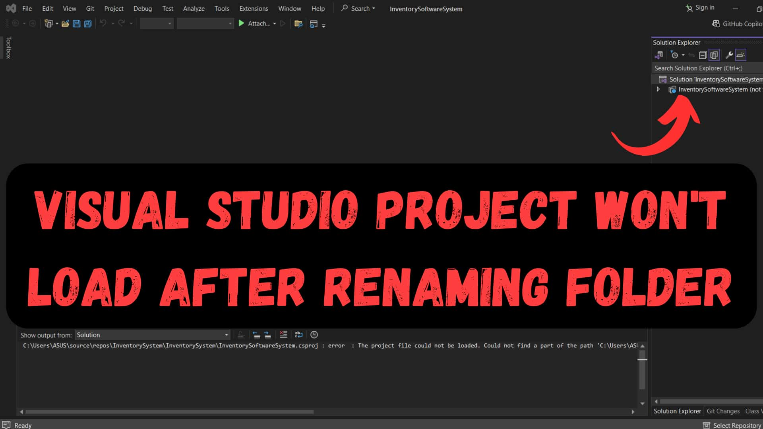Expand the InventorySoftwareSystem project node
763x429 pixels.
(659, 89)
